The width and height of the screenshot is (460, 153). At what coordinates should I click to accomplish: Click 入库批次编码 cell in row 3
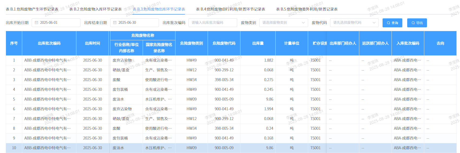click(x=407, y=80)
